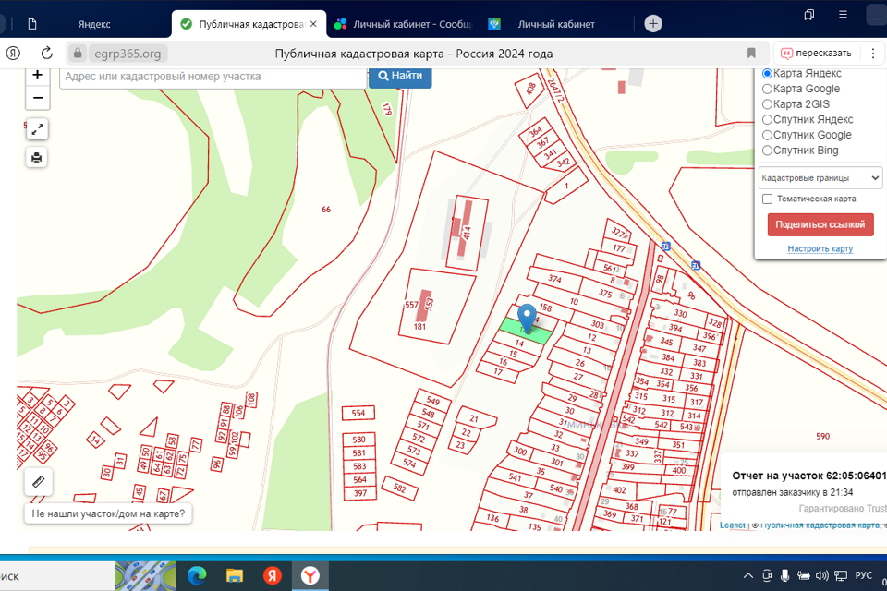Show hidden system tray icons
This screenshot has width=887, height=591.
(748, 575)
